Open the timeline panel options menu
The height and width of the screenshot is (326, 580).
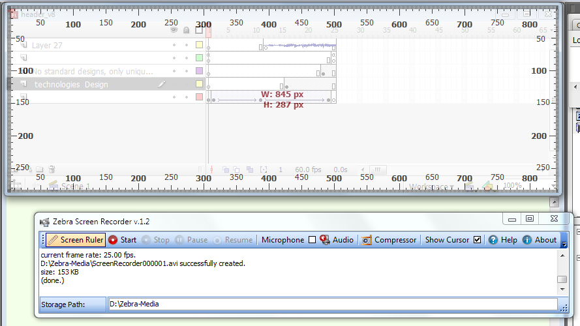point(551,30)
